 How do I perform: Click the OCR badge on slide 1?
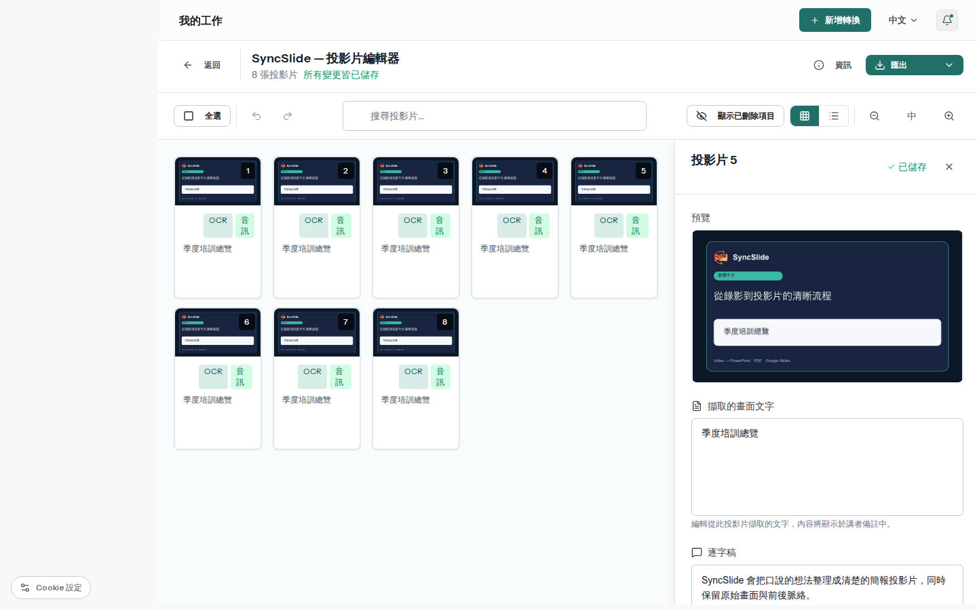pos(218,225)
